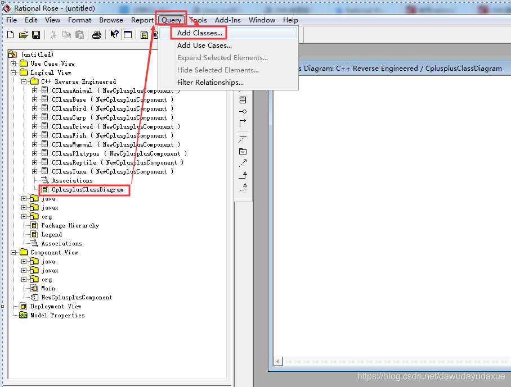Select the Dependency dashed arrow tool
Screen dimensions: 511x387
click(x=243, y=163)
